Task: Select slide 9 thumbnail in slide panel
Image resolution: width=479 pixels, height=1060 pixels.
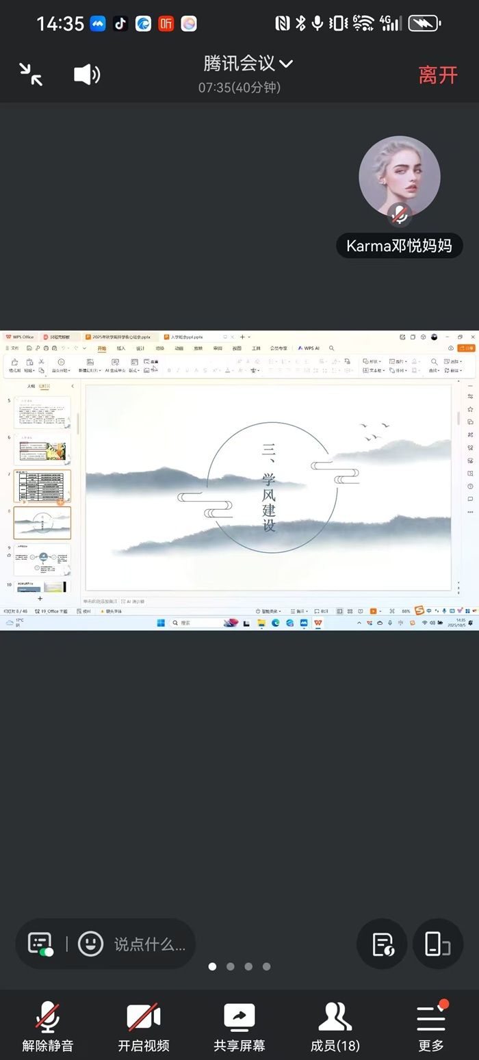Action: click(42, 560)
